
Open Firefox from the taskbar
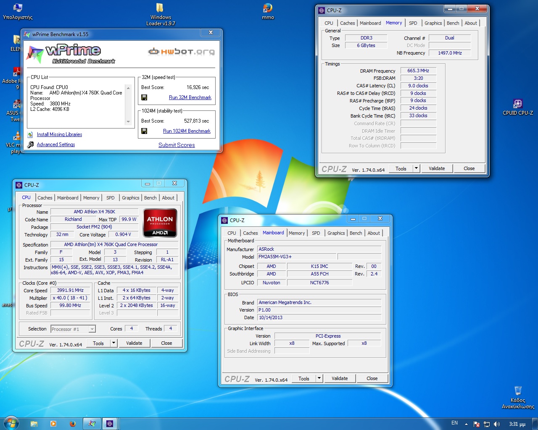pyautogui.click(x=72, y=424)
